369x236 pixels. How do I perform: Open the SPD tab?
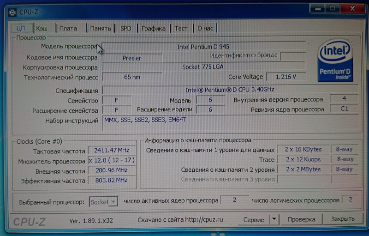[x=125, y=28]
